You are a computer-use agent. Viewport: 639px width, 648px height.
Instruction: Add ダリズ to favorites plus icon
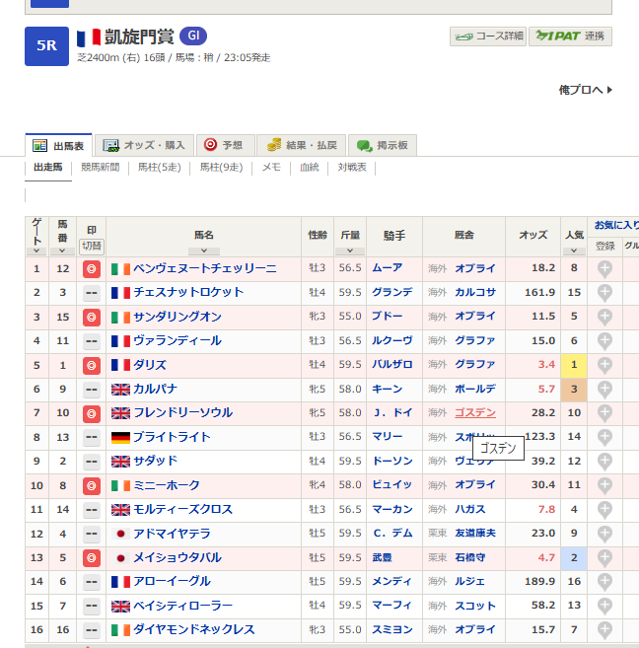coord(604,366)
